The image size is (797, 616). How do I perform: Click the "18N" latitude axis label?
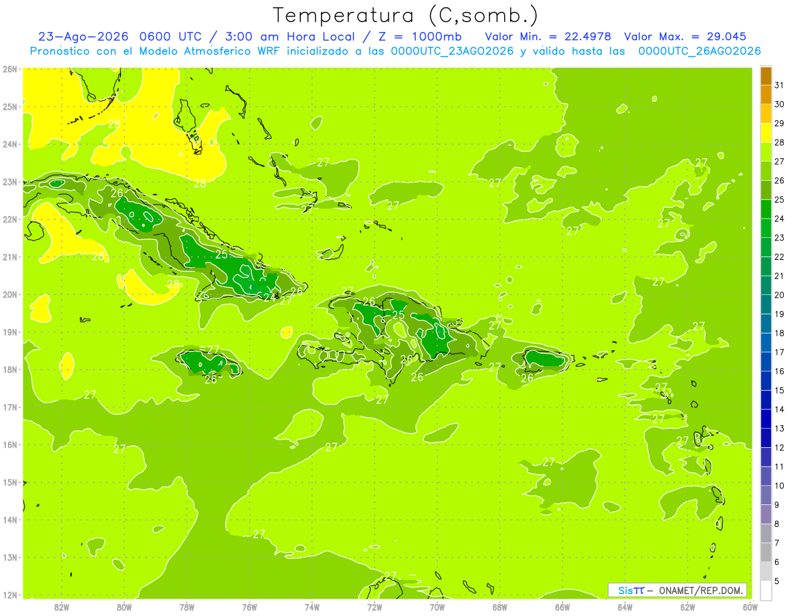pos(10,369)
